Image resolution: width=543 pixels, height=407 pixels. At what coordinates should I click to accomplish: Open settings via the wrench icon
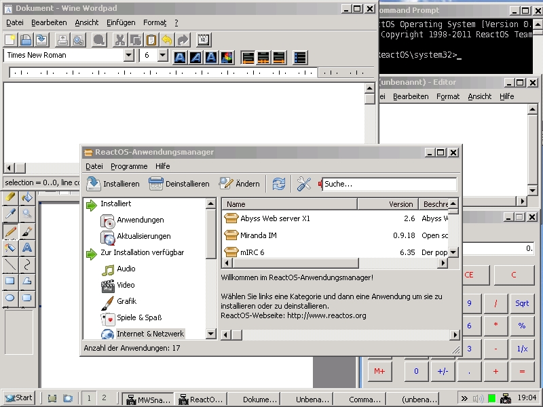(304, 184)
